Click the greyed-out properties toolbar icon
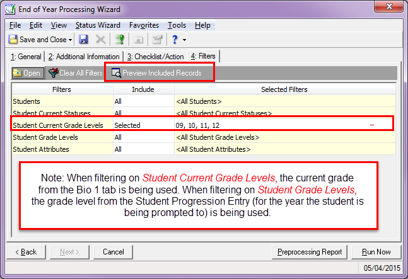The height and width of the screenshot is (279, 408). (x=158, y=40)
